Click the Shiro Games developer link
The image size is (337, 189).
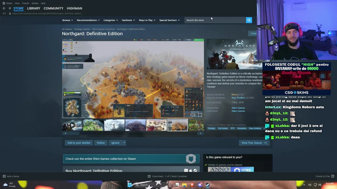click(238, 108)
